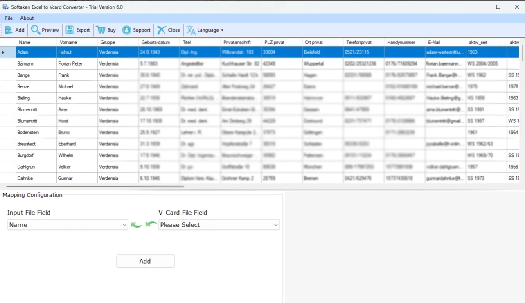The width and height of the screenshot is (525, 303).
Task: Click the E-Mail column header
Action: click(446, 42)
